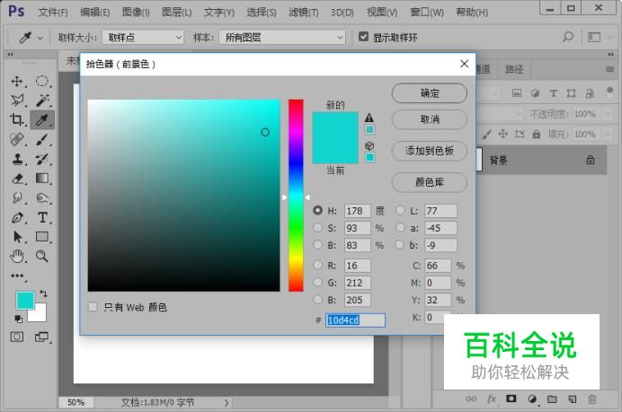622x412 pixels.
Task: Click the search magnifier in options bar
Action: (x=568, y=37)
